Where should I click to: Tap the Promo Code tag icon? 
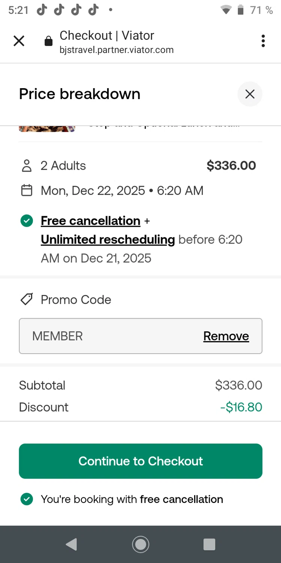coord(27,300)
